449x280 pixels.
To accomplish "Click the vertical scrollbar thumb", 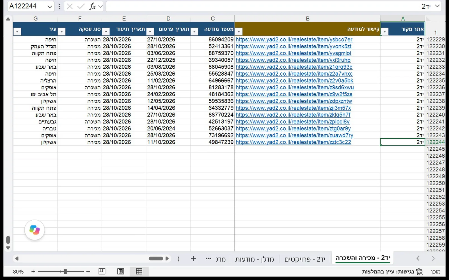I will coord(8,240).
